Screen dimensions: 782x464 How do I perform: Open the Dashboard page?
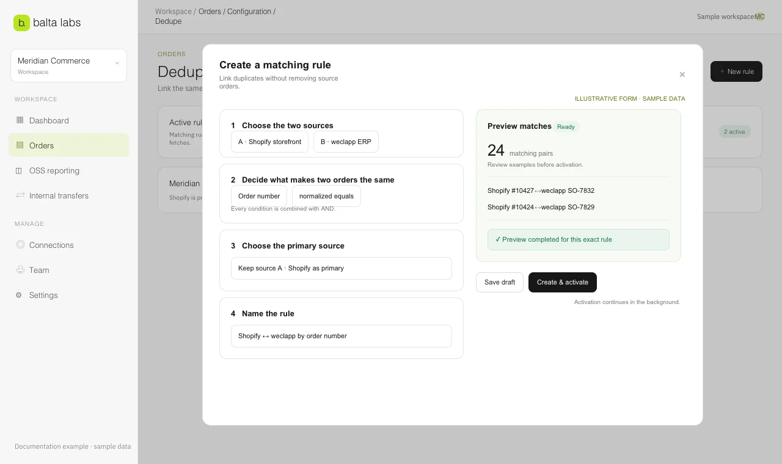(68, 120)
